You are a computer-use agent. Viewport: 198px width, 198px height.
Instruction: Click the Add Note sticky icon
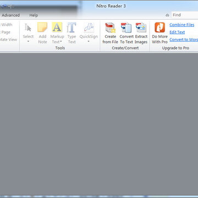42,28
